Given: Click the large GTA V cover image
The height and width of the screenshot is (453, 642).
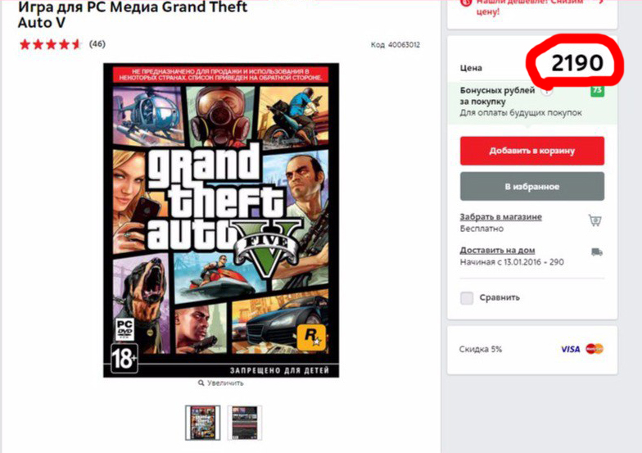Looking at the screenshot, I should [221, 220].
